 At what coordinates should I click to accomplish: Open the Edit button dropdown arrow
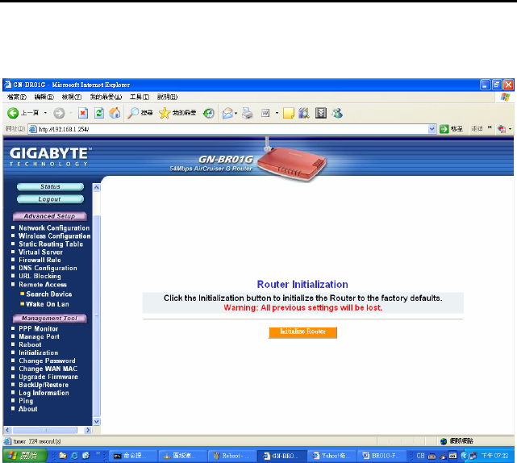click(x=277, y=113)
